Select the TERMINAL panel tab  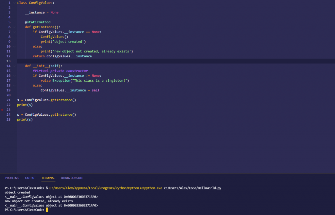[48, 178]
